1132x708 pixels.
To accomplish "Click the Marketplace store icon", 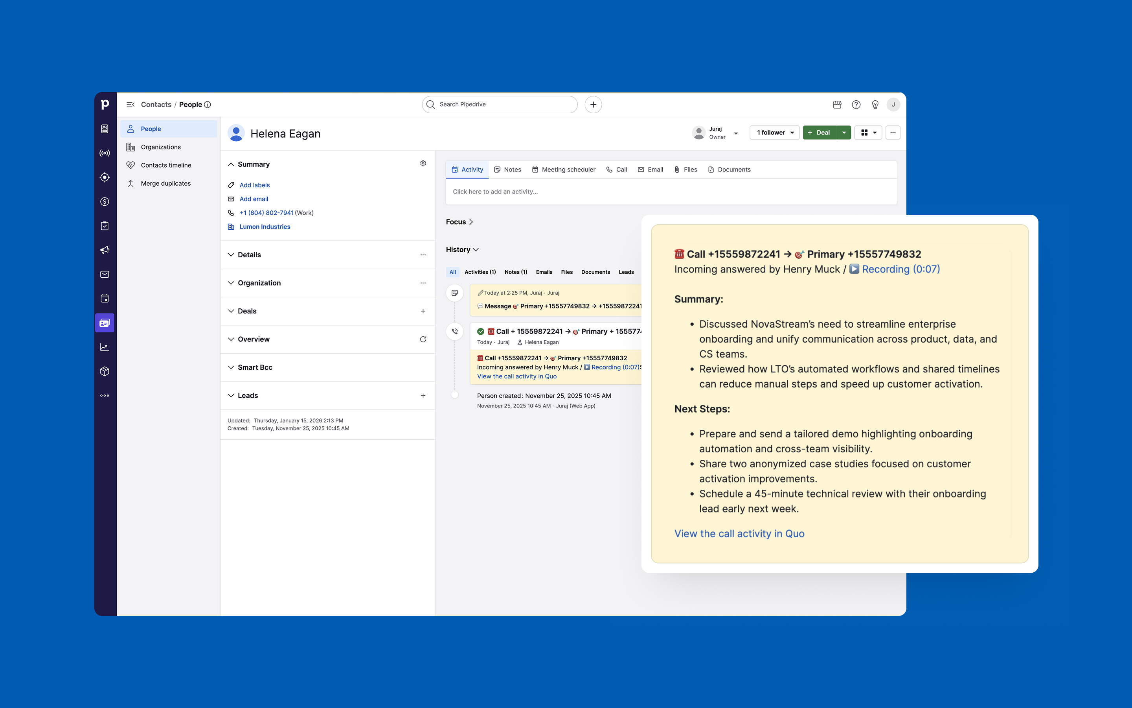I will [837, 104].
